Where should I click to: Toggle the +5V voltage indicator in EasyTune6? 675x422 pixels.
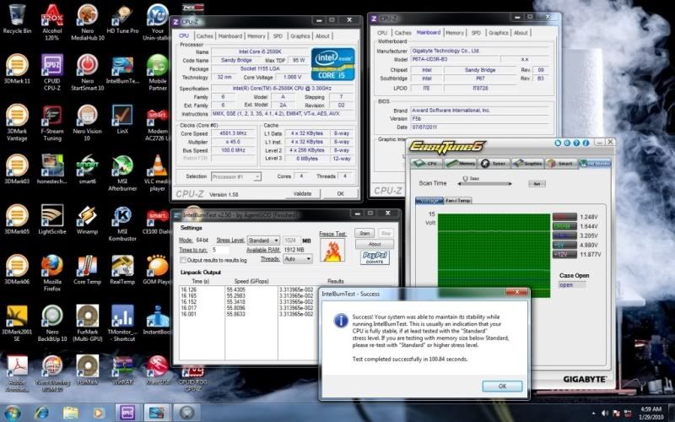(564, 245)
